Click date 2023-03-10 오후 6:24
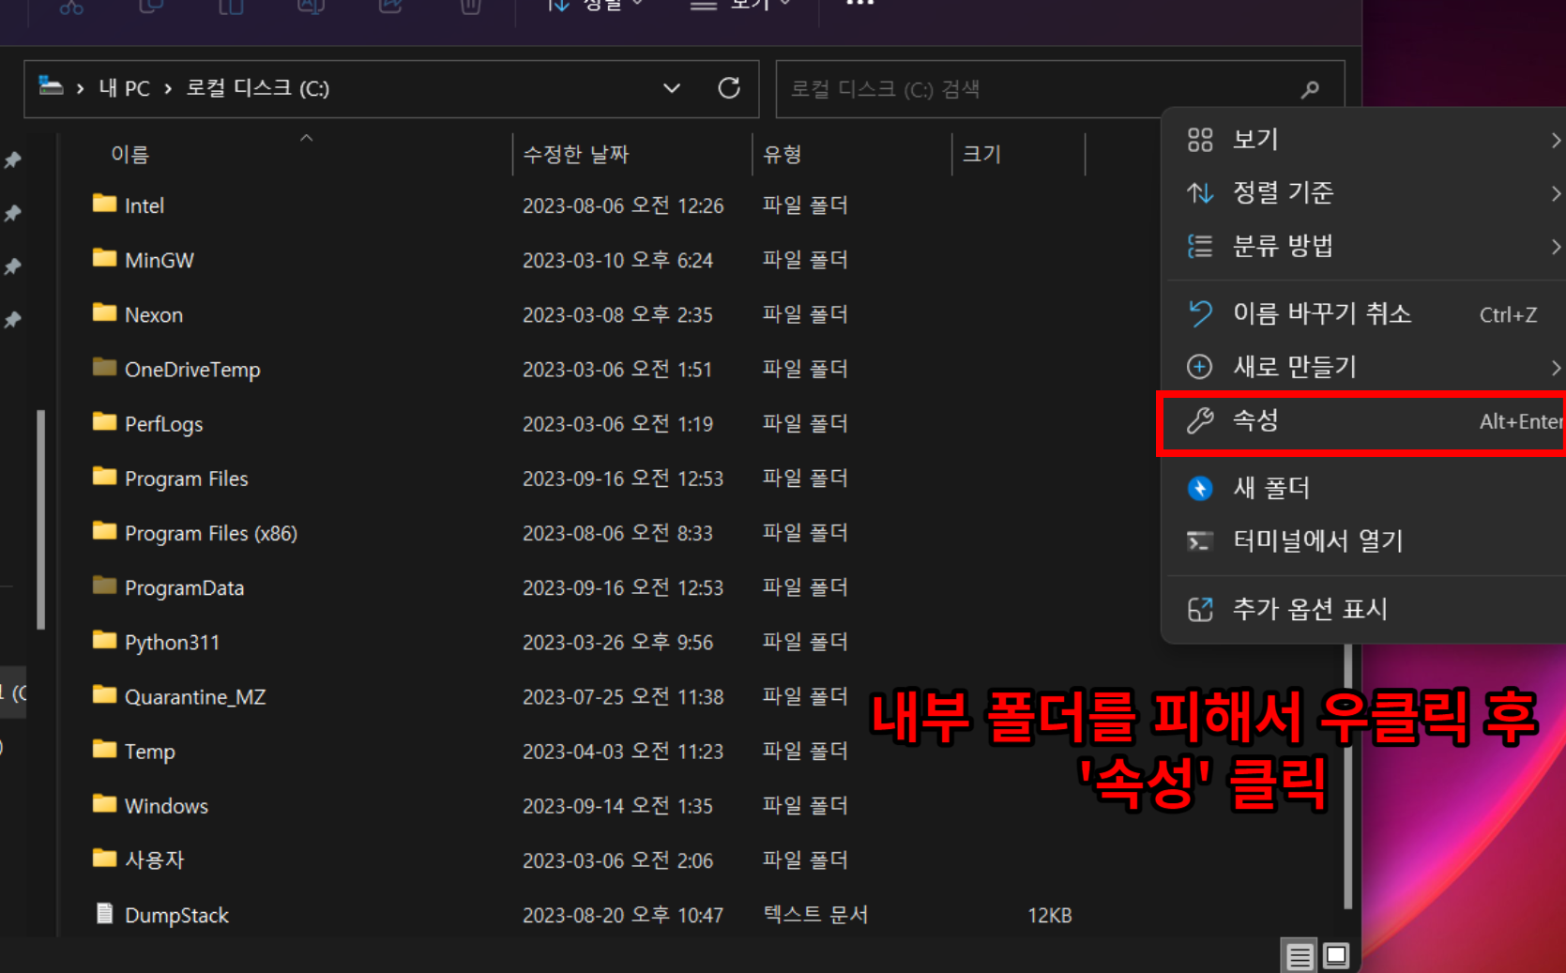Image resolution: width=1566 pixels, height=973 pixels. [x=617, y=260]
